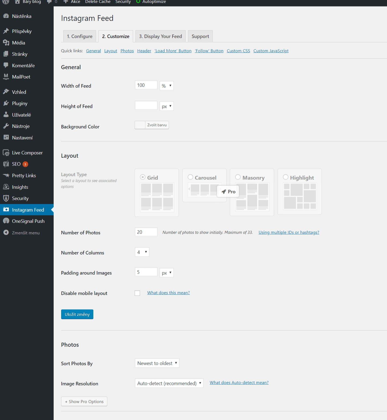Screen dimensions: 387x420
Task: Click the Insights icon in the sidebar
Action: pyautogui.click(x=6, y=187)
